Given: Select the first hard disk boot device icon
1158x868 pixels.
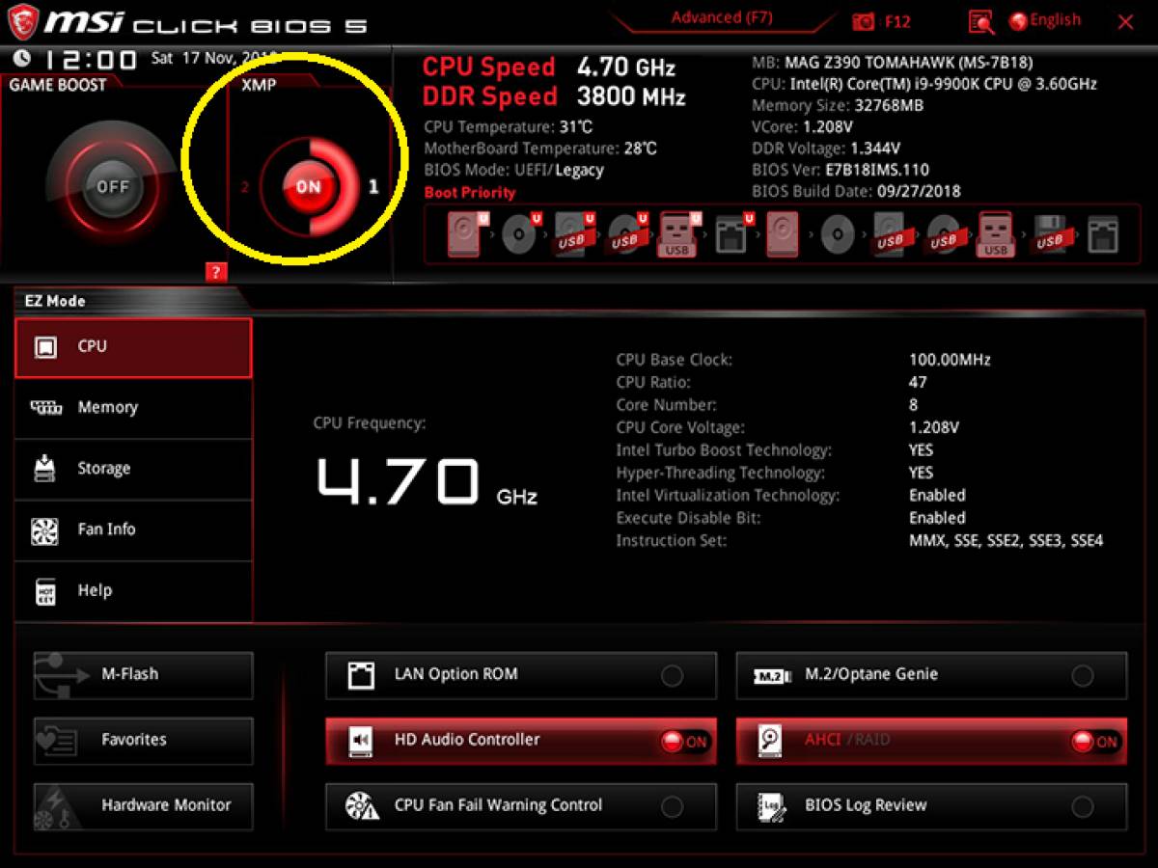Looking at the screenshot, I should pyautogui.click(x=465, y=234).
